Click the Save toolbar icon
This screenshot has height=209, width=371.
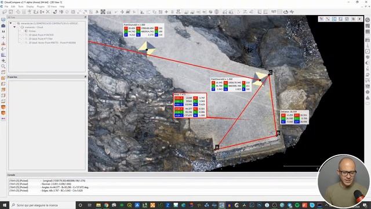tap(11, 12)
